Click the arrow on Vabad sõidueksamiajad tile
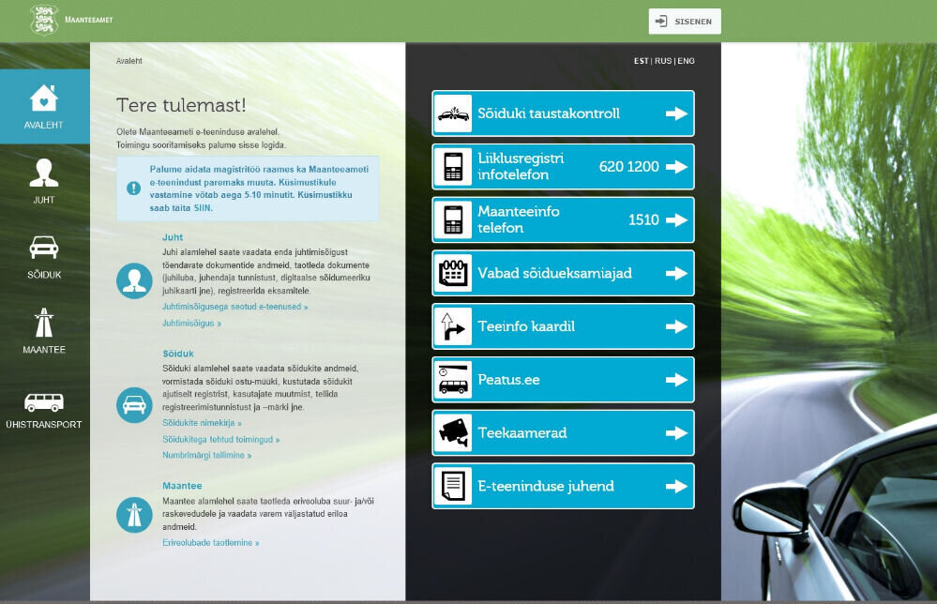The image size is (937, 604). 676,273
